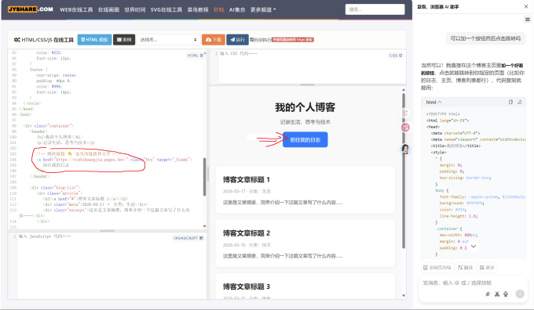
Task: Click the microphone voice icon in the chat input
Action: tap(506, 294)
